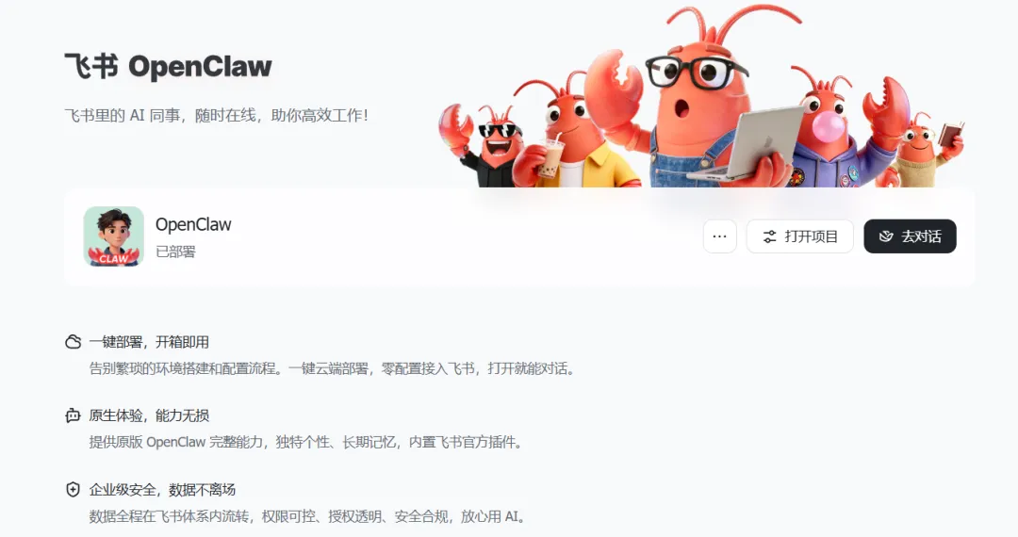Click the description starting 数据全程在飞书体系内流转
Viewport: 1018px width, 537px height.
pyautogui.click(x=307, y=516)
